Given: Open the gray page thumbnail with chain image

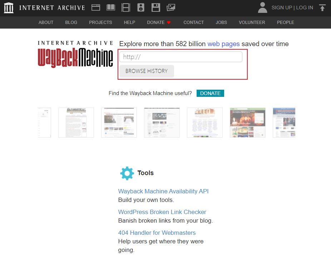Looking at the screenshot, I should point(162,123).
